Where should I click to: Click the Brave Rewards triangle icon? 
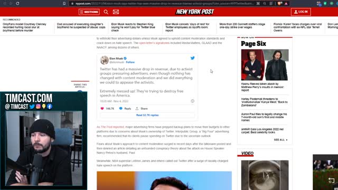(286, 4)
